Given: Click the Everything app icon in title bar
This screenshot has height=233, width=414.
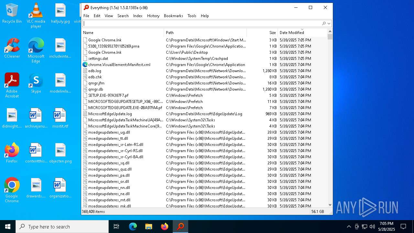Looking at the screenshot, I should coord(86,7).
